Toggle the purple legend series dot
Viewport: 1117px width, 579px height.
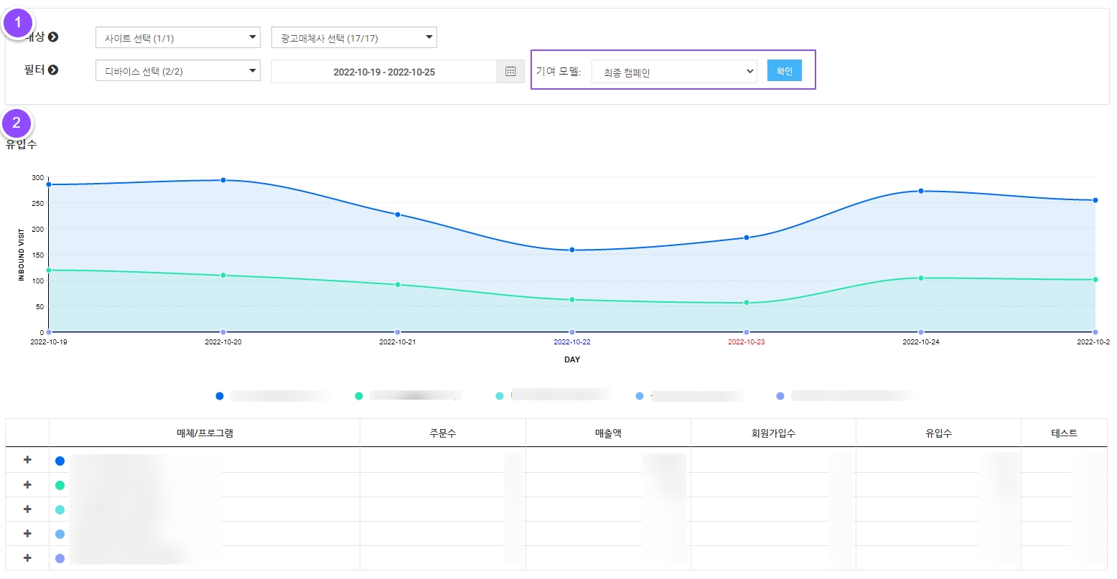coord(780,396)
